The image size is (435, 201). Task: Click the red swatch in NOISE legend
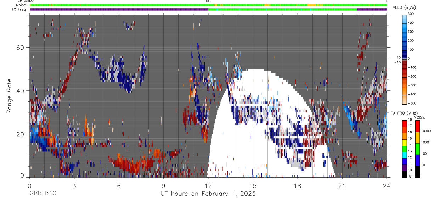click(417, 126)
